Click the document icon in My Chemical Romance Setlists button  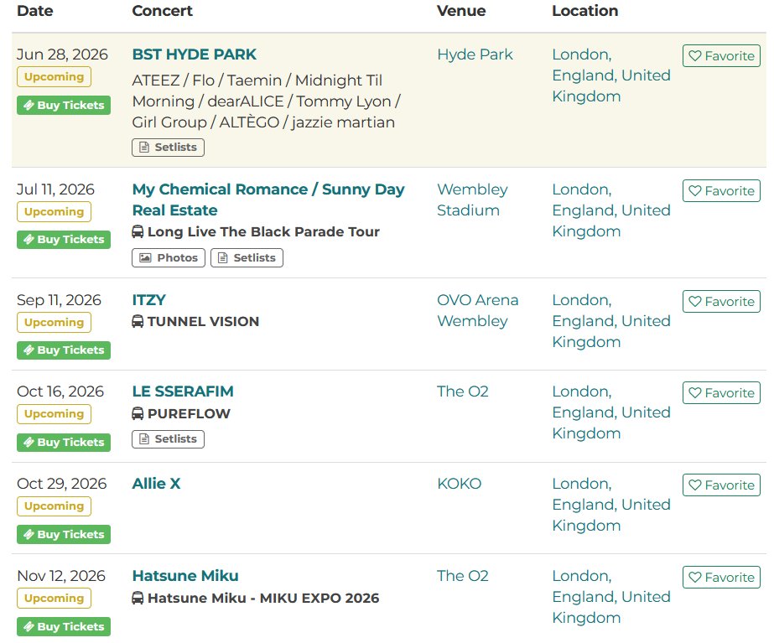point(223,257)
